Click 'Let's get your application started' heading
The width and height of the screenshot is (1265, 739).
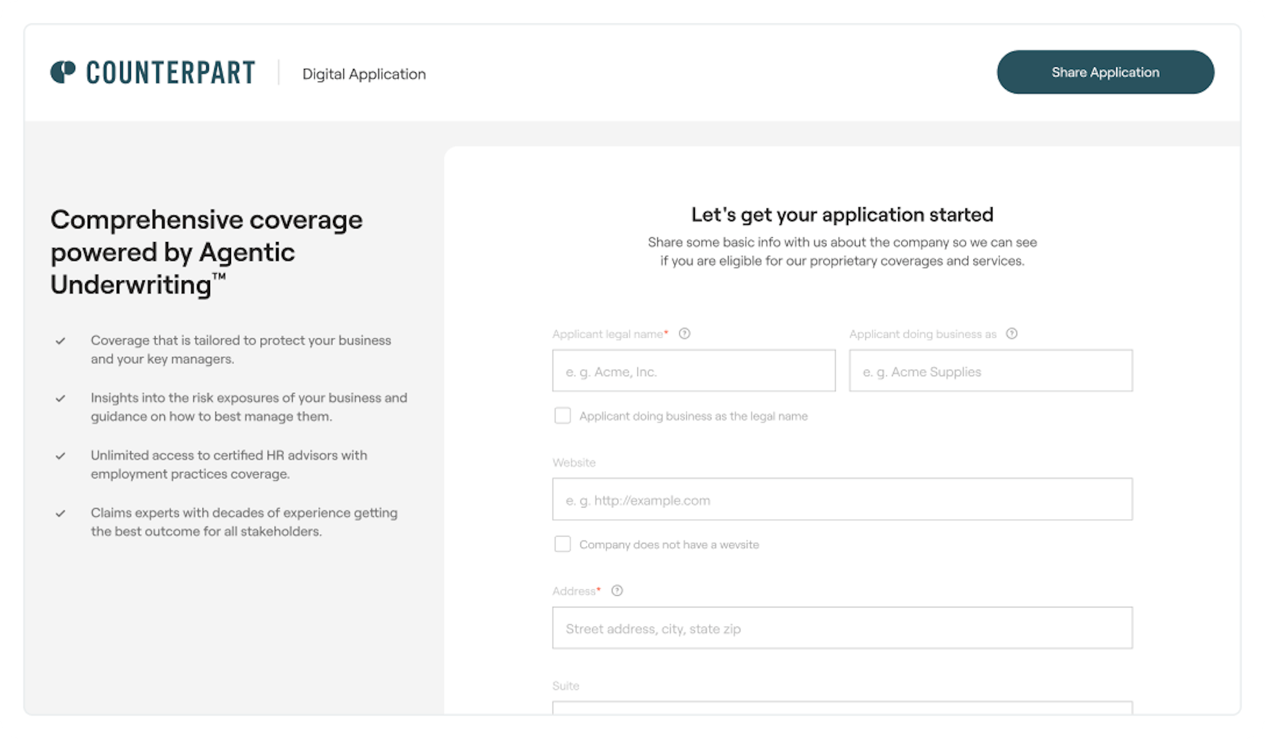click(842, 215)
